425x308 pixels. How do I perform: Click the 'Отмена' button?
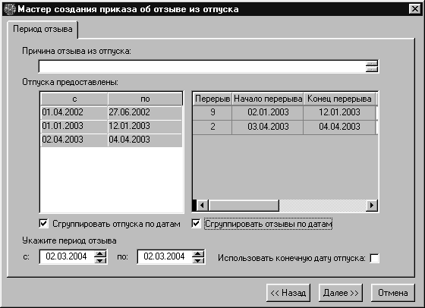(393, 293)
